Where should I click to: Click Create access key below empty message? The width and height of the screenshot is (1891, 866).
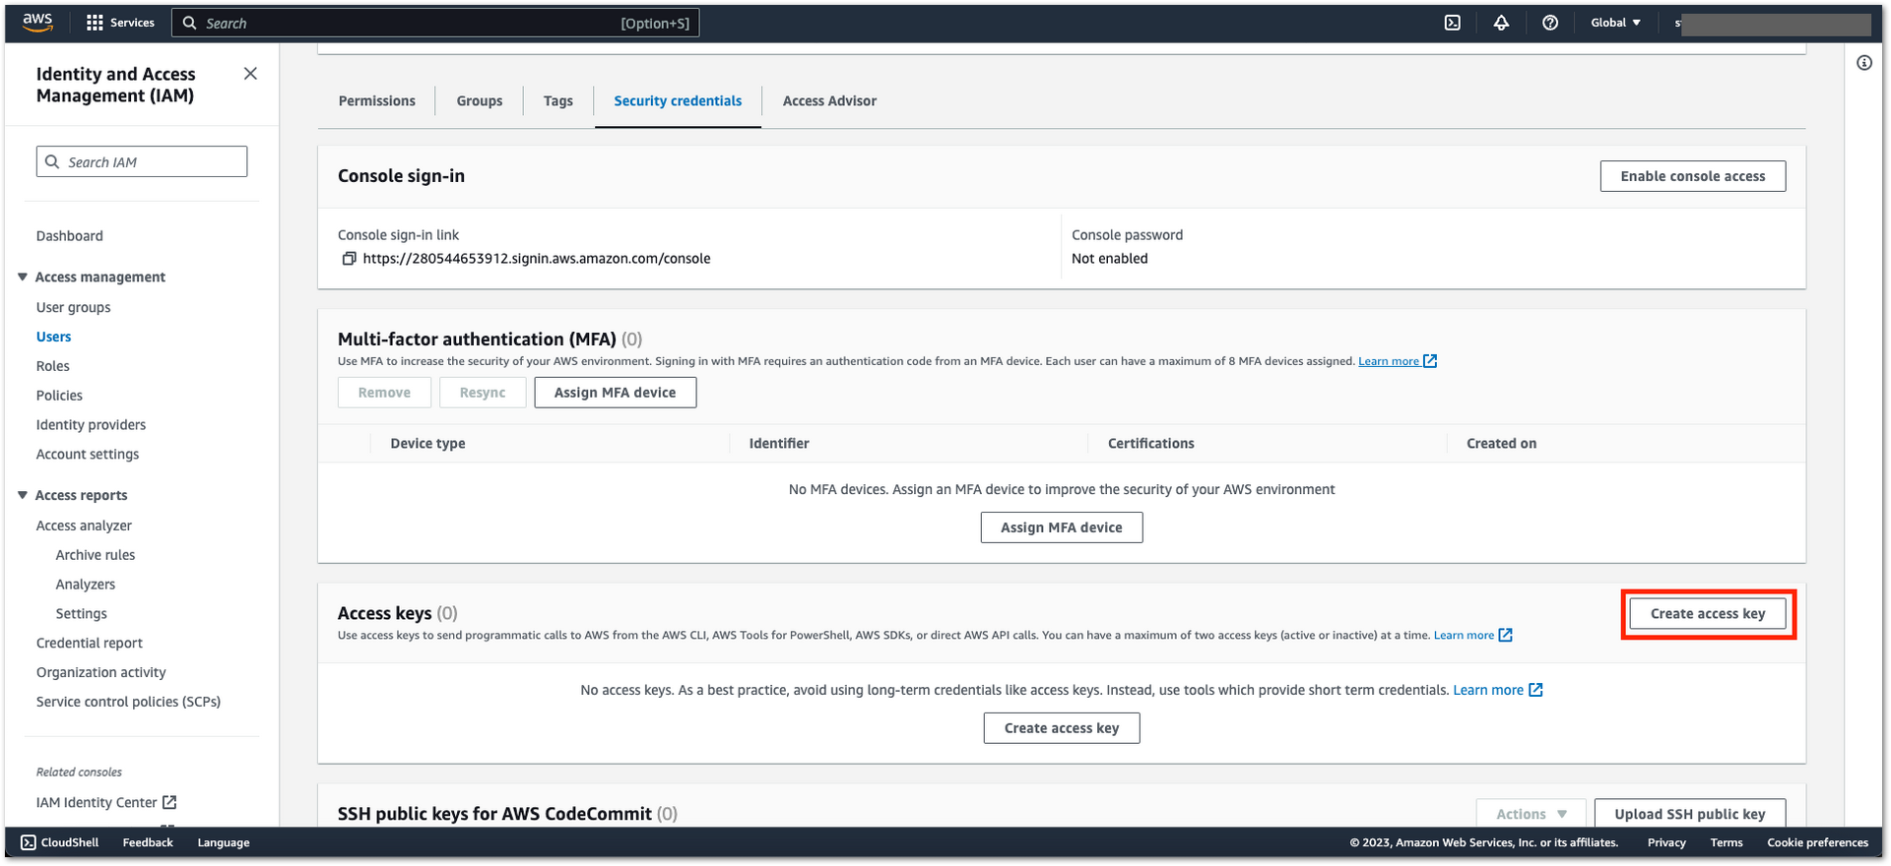coord(1062,728)
